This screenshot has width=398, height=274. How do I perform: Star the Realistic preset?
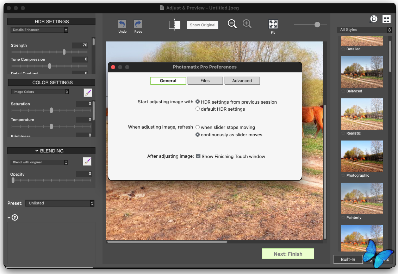pos(343,133)
